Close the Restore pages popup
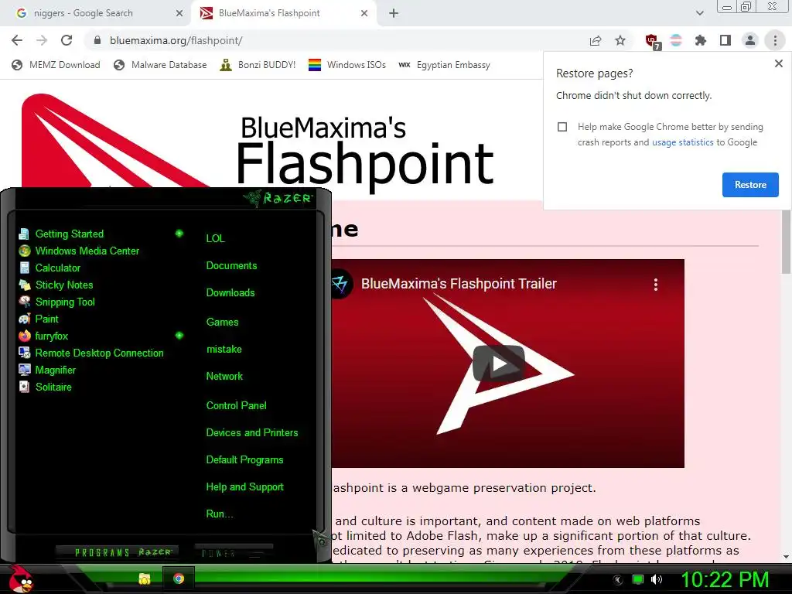Screen dimensions: 792x594 [x=778, y=63]
